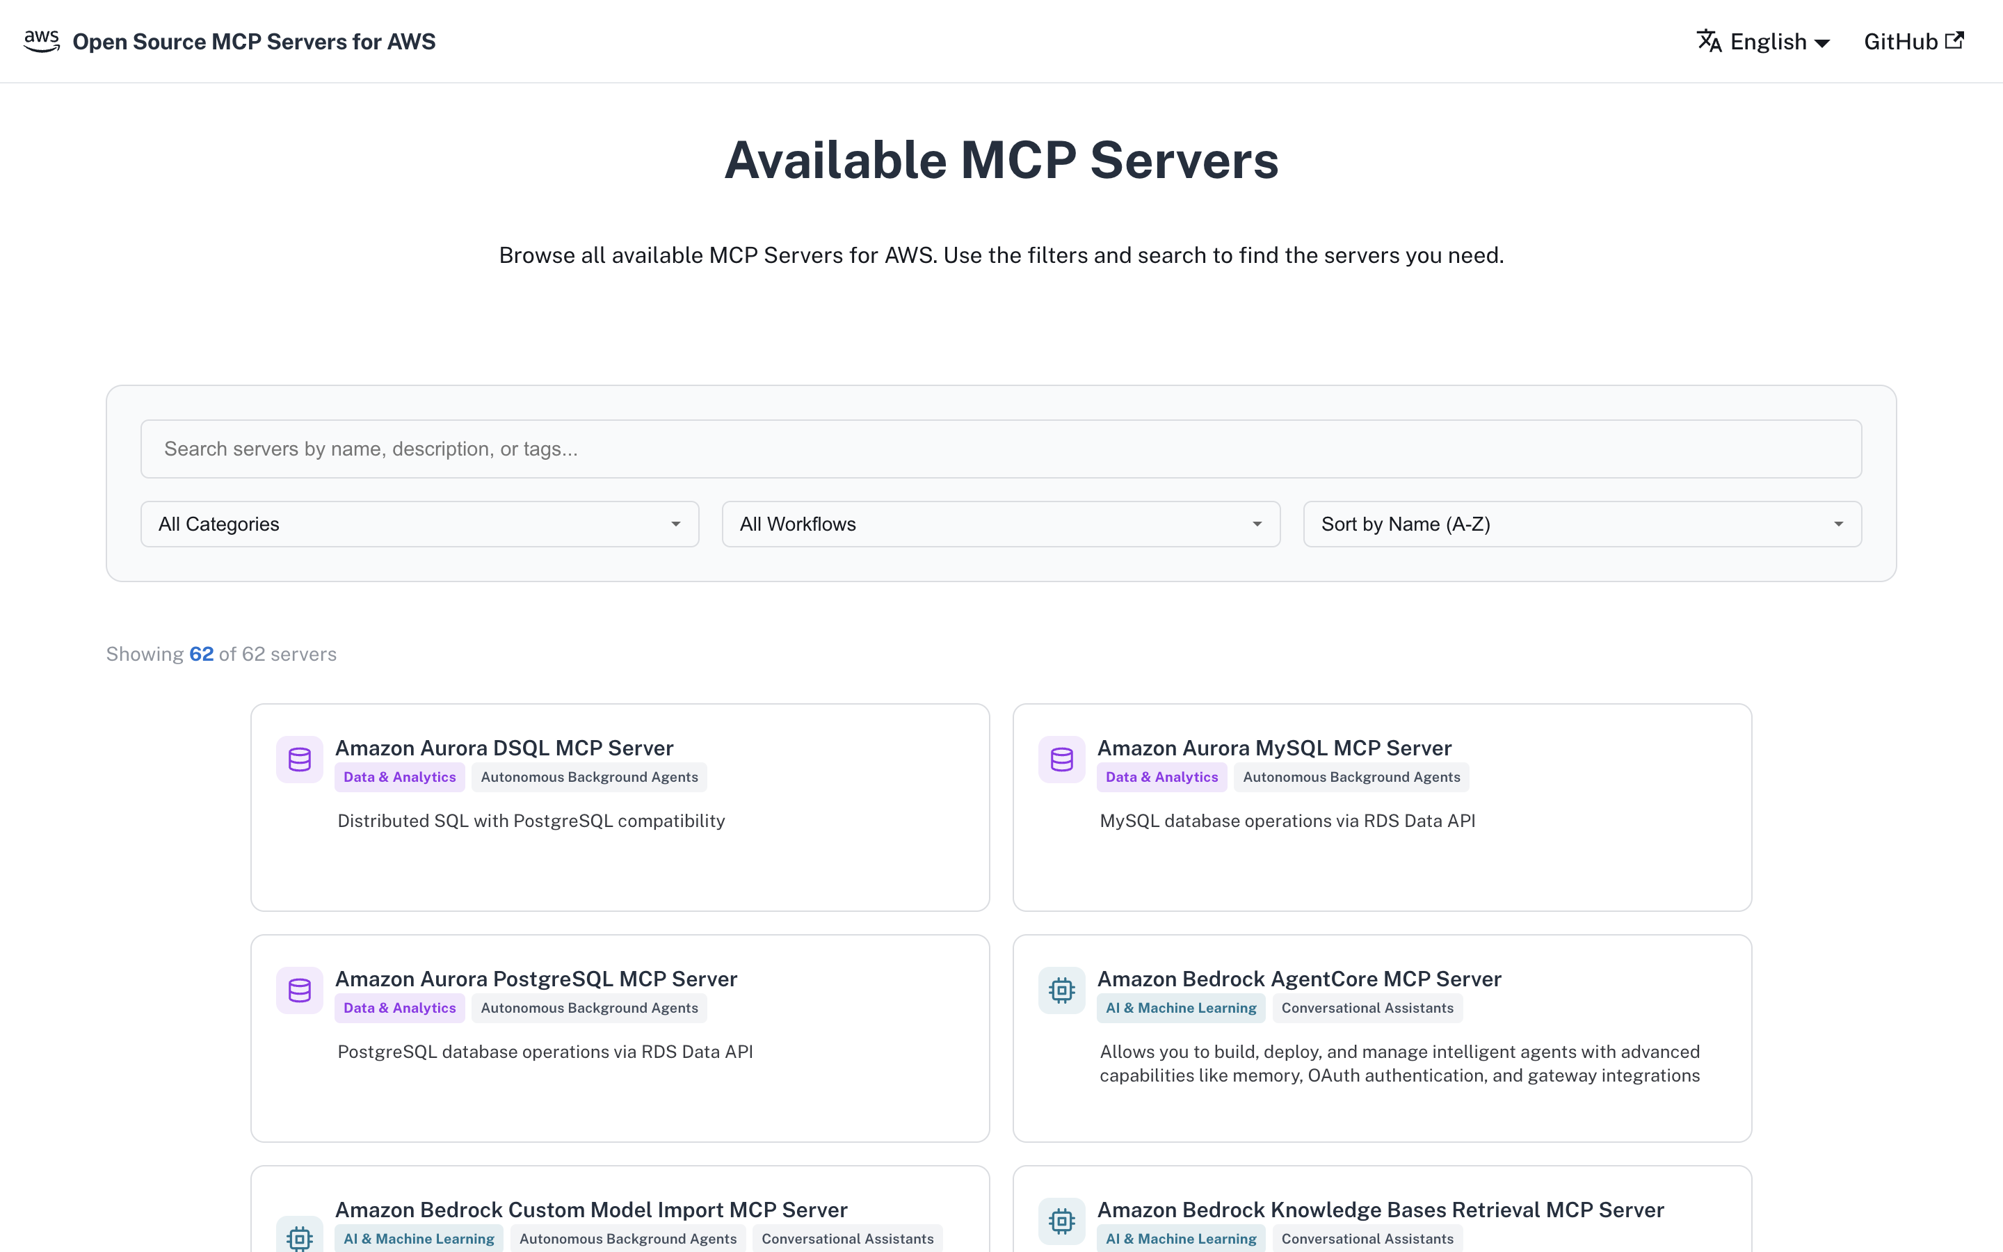
Task: Click Conversational Assistants tag on Knowledge Bases card
Action: tap(1367, 1238)
